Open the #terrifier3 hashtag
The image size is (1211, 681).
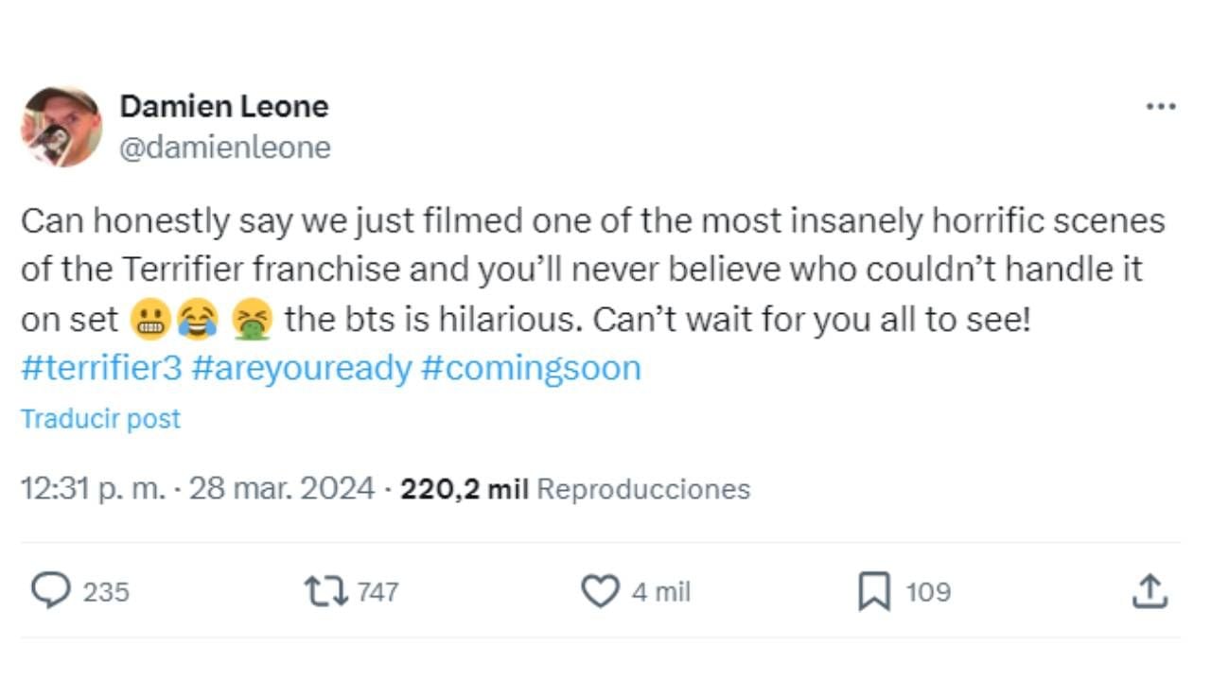(x=100, y=368)
